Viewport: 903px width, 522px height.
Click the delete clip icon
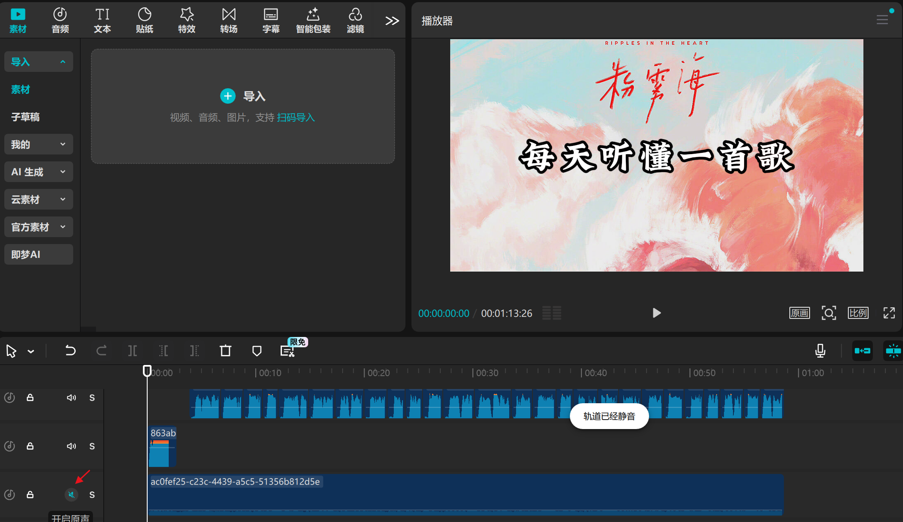click(x=225, y=351)
